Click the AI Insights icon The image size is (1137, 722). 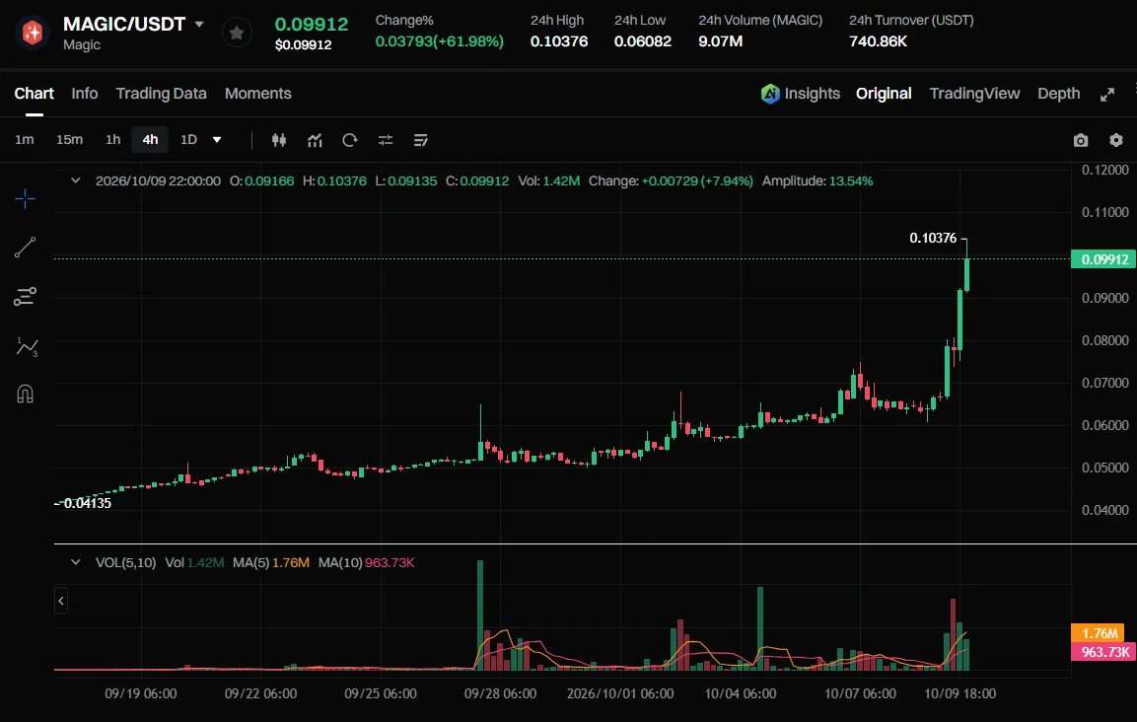tap(770, 94)
